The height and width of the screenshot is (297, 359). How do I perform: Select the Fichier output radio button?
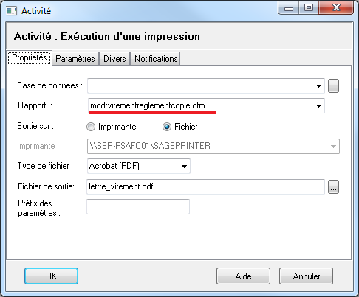coord(167,127)
